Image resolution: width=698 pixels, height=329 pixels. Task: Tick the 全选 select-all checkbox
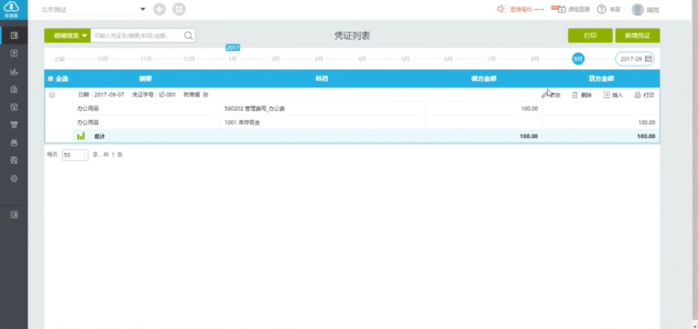click(50, 79)
